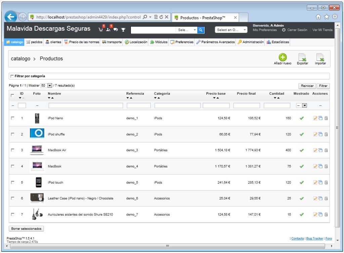Image resolution: width=344 pixels, height=253 pixels.
Task: Click the Importar file icon
Action: coord(320,57)
